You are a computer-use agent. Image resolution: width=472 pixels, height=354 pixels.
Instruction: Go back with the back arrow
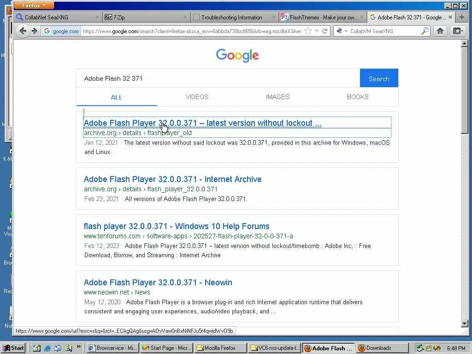pos(23,31)
